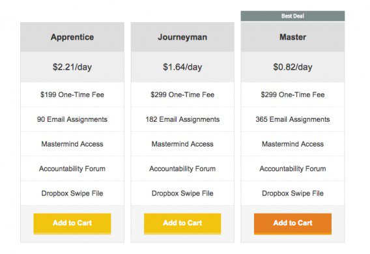This screenshot has width=370, height=254.
Task: Click the Apprentice plan heading
Action: coord(72,37)
